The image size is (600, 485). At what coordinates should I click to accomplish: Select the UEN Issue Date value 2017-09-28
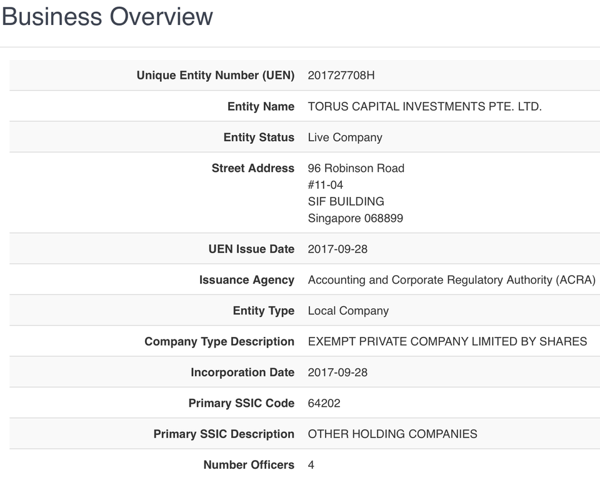pyautogui.click(x=337, y=249)
